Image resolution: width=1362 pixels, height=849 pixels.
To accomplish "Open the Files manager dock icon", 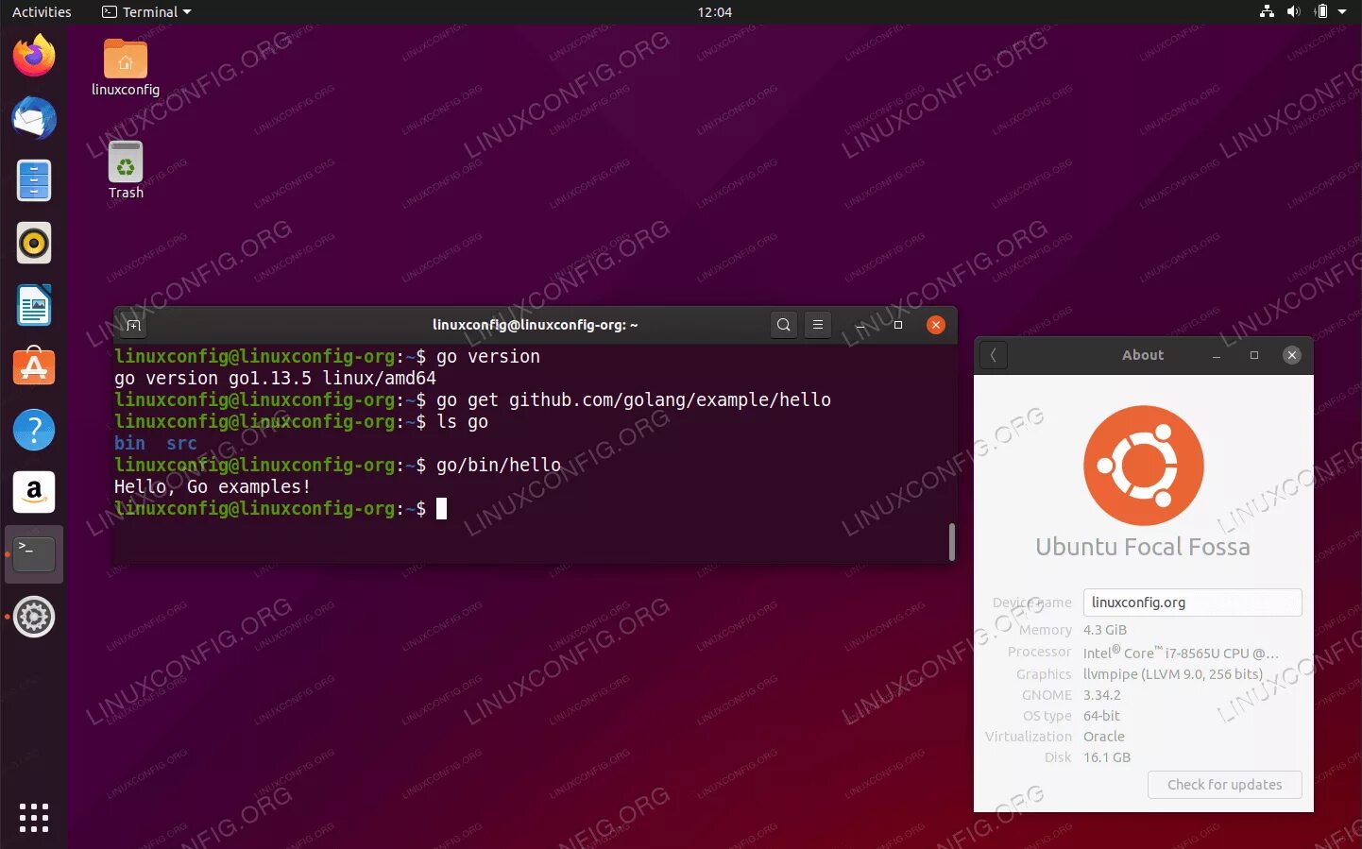I will (x=34, y=180).
